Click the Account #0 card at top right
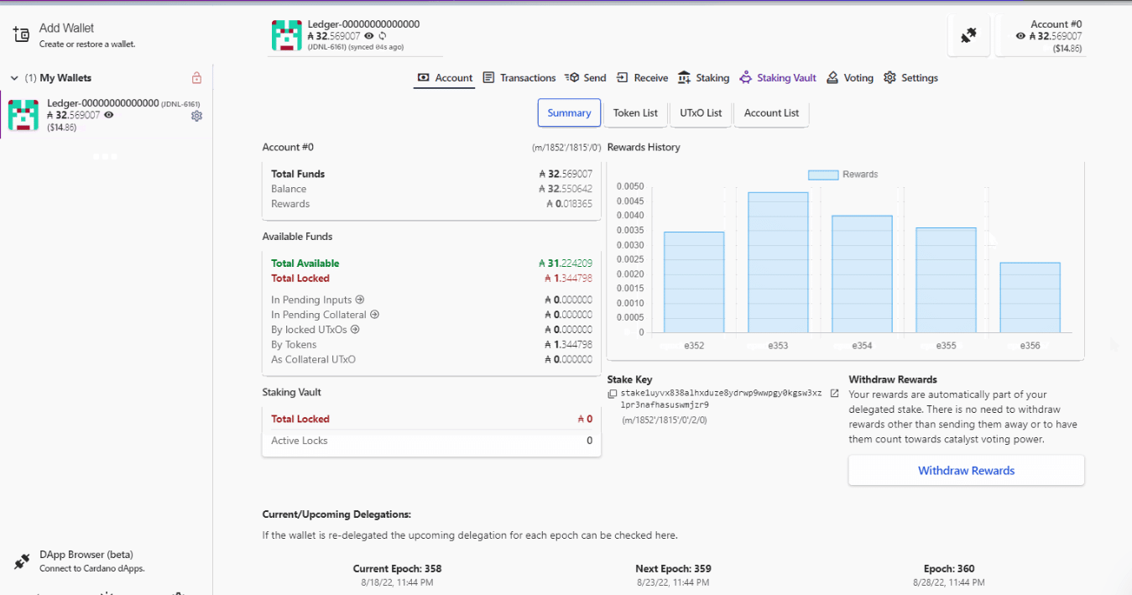 pos(1041,36)
